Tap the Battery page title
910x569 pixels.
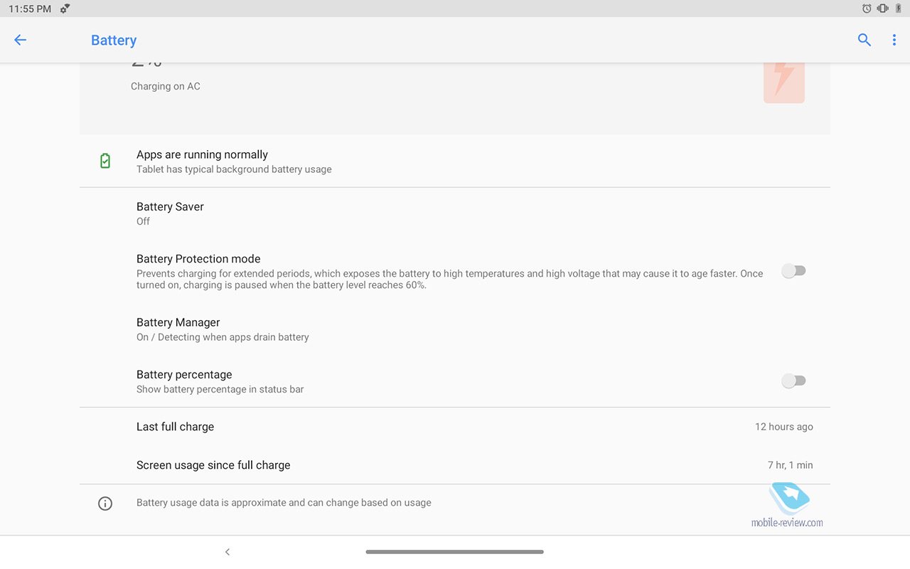(114, 41)
